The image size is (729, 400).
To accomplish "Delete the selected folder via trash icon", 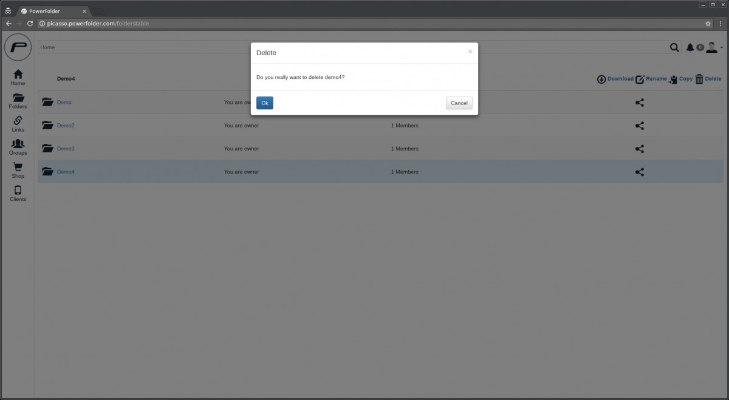I will tap(700, 79).
